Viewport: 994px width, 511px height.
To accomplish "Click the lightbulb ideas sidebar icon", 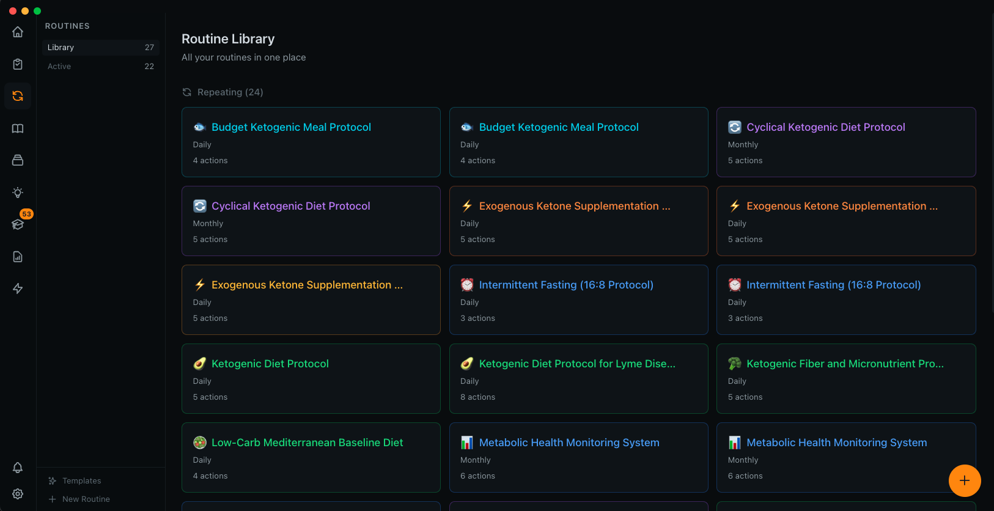I will [x=18, y=193].
